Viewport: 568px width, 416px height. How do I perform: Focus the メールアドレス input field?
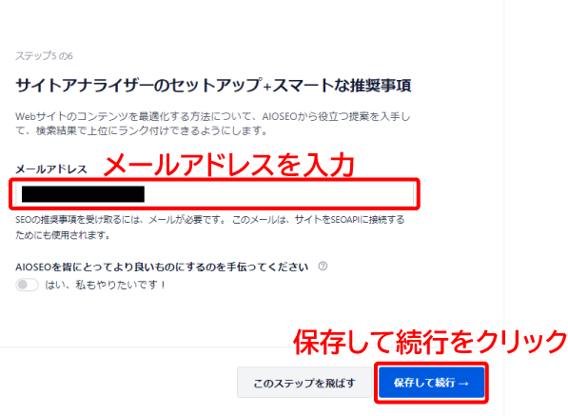(214, 194)
